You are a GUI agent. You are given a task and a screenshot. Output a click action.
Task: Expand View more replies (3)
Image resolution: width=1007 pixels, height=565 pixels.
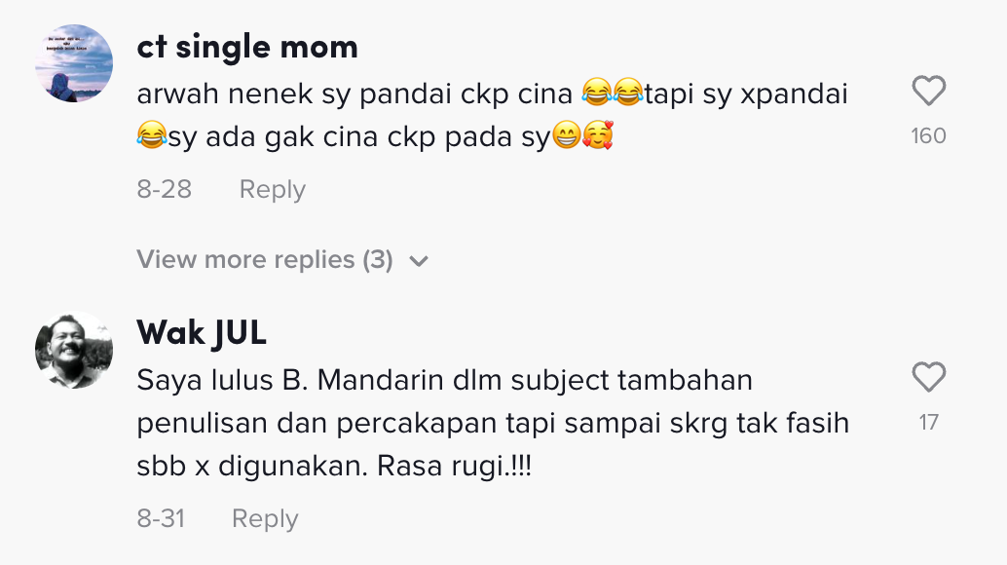[265, 260]
